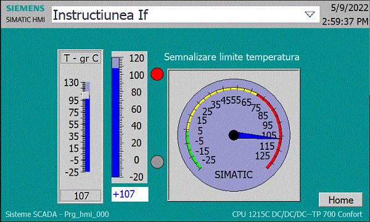Click the Semnalizare limite temperatura label
The image size is (370, 222).
pyautogui.click(x=232, y=57)
